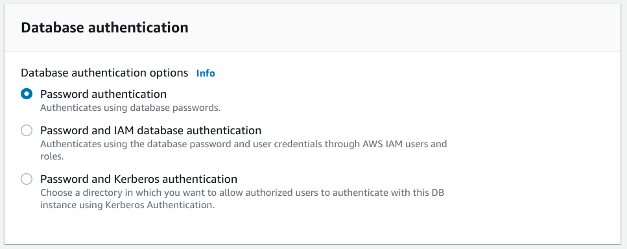The width and height of the screenshot is (627, 249).
Task: Click the AWS IAM users credentials description
Action: [x=244, y=150]
